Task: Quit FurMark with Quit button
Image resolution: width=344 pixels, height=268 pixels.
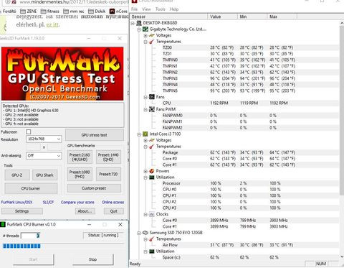Action: click(114, 211)
